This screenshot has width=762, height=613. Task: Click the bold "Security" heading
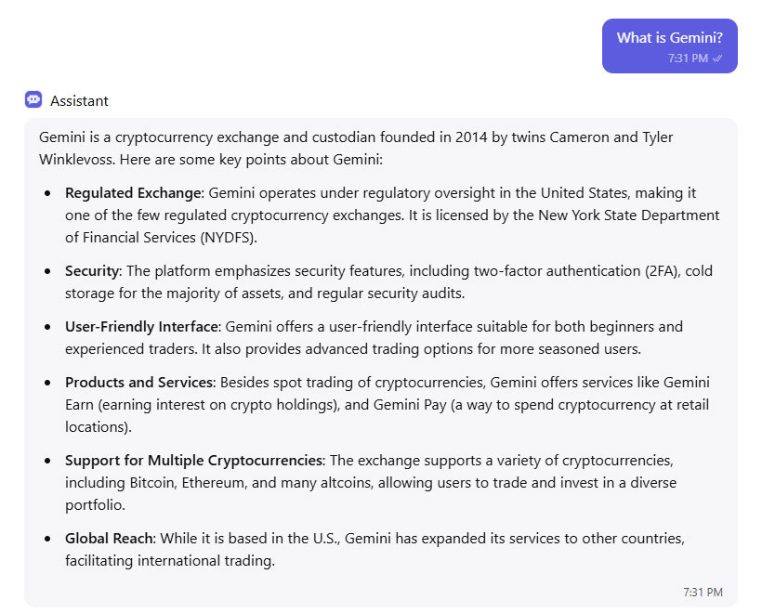[92, 271]
